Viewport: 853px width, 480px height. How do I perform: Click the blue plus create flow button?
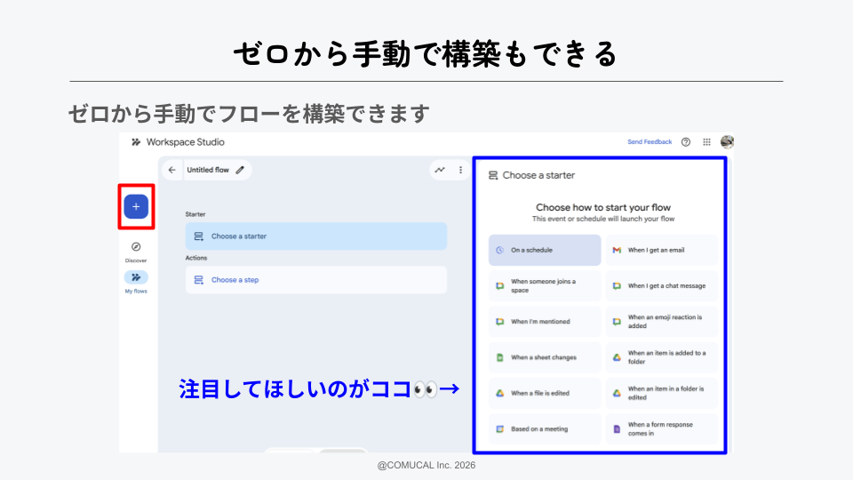tap(136, 206)
